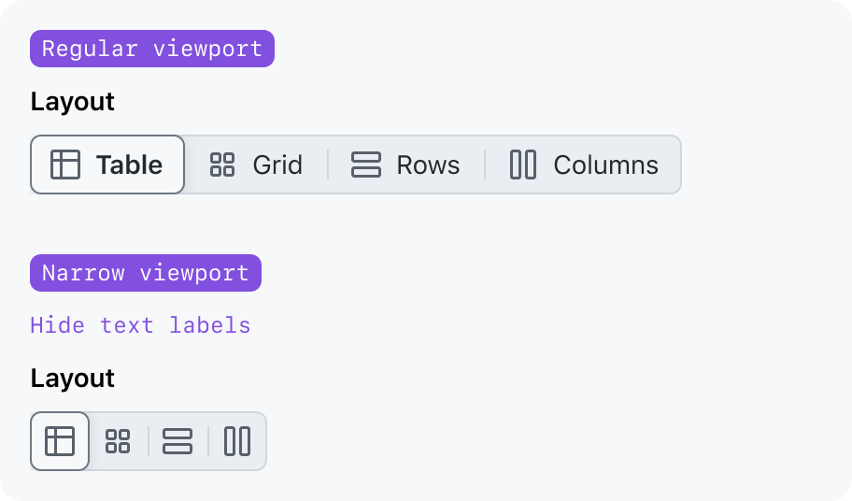Select the Grid icon beside Grid label
852x501 pixels.
221,165
